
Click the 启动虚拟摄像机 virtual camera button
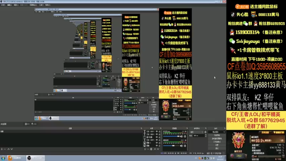(217, 138)
